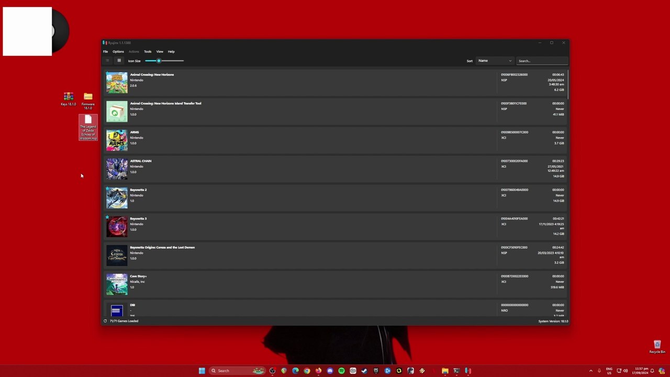Click the 6.2 GiB file size text

(559, 90)
